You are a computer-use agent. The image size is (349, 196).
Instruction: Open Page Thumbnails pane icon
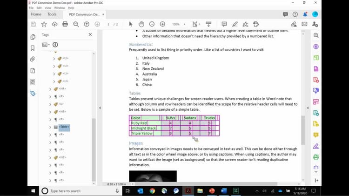(33, 37)
